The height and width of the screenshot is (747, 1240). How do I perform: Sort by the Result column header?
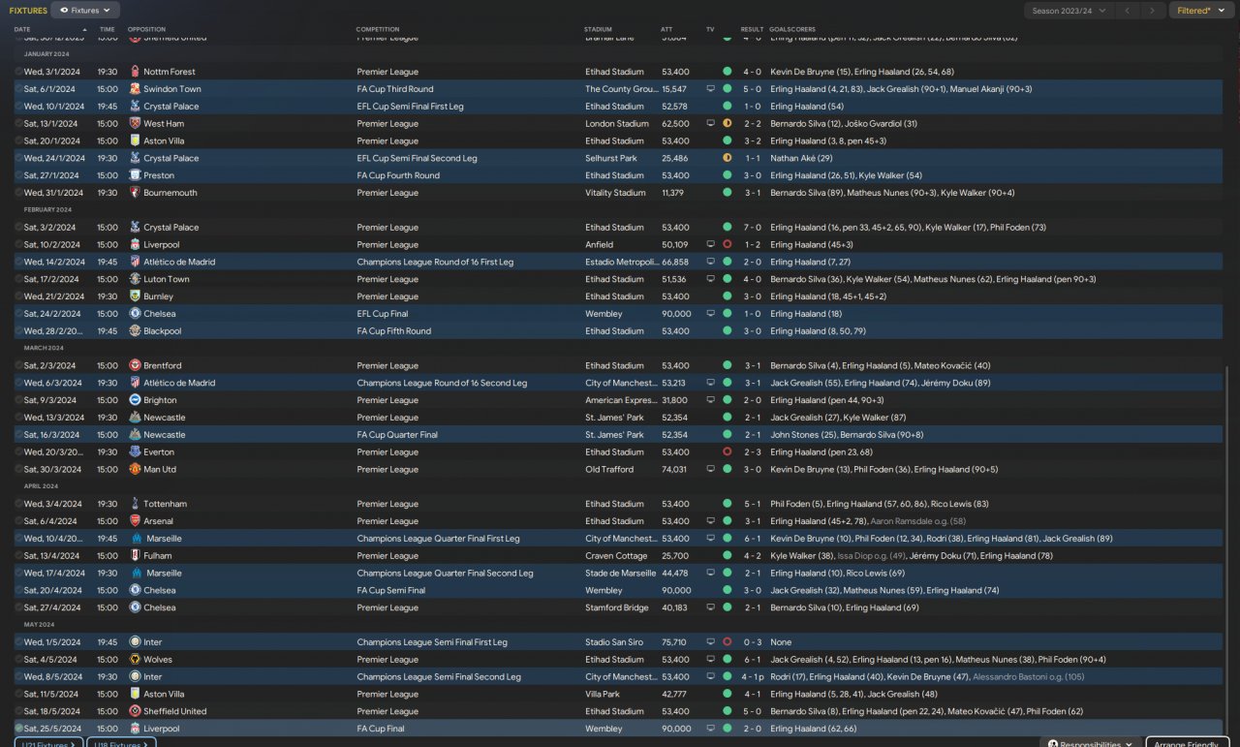[752, 29]
